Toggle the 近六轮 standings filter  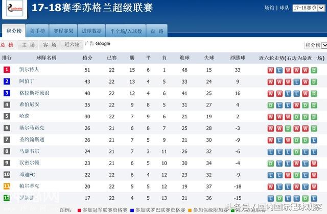coord(72,45)
